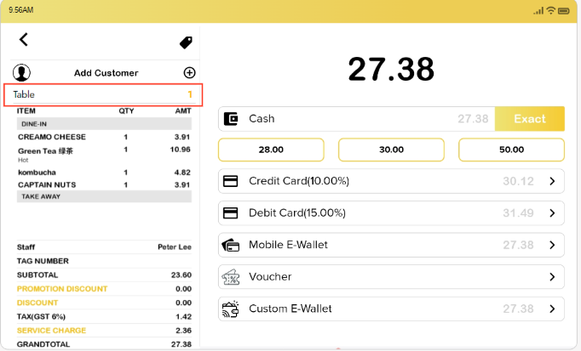The height and width of the screenshot is (351, 581).
Task: Expand the Voucher row arrow
Action: pos(551,276)
